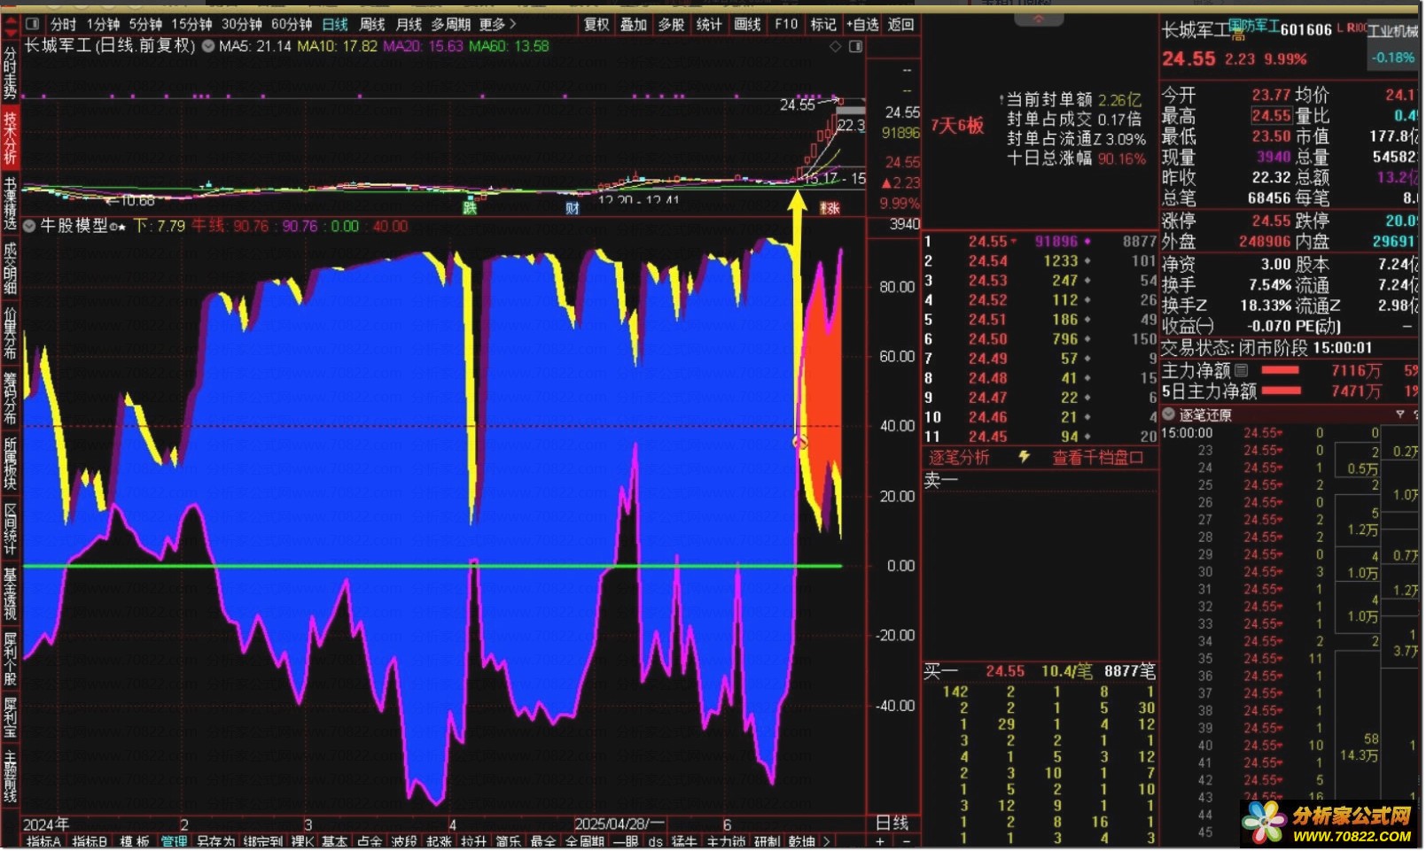
Task: Open F10 company info
Action: 785,24
